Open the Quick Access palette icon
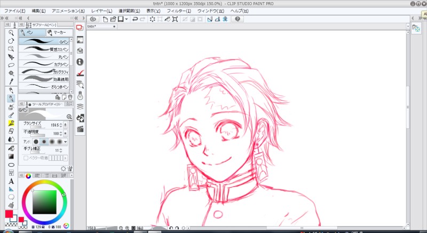The width and height of the screenshot is (427, 233). point(80,28)
